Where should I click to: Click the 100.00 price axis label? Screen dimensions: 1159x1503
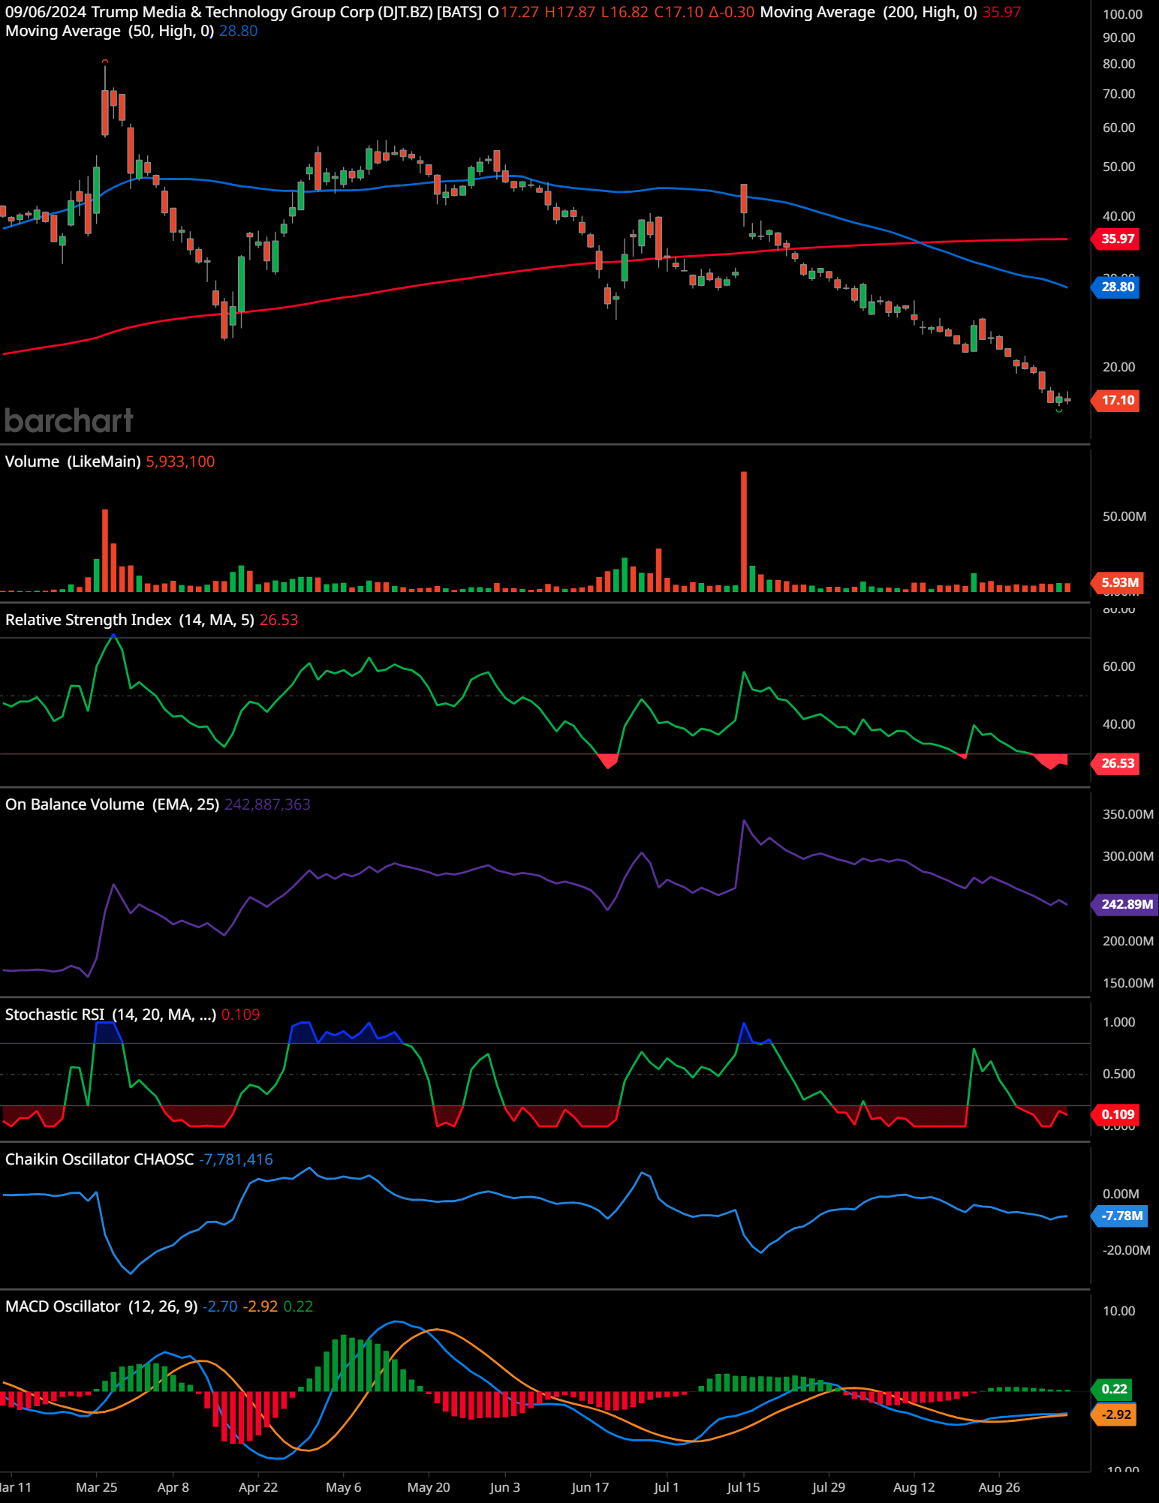tap(1122, 14)
